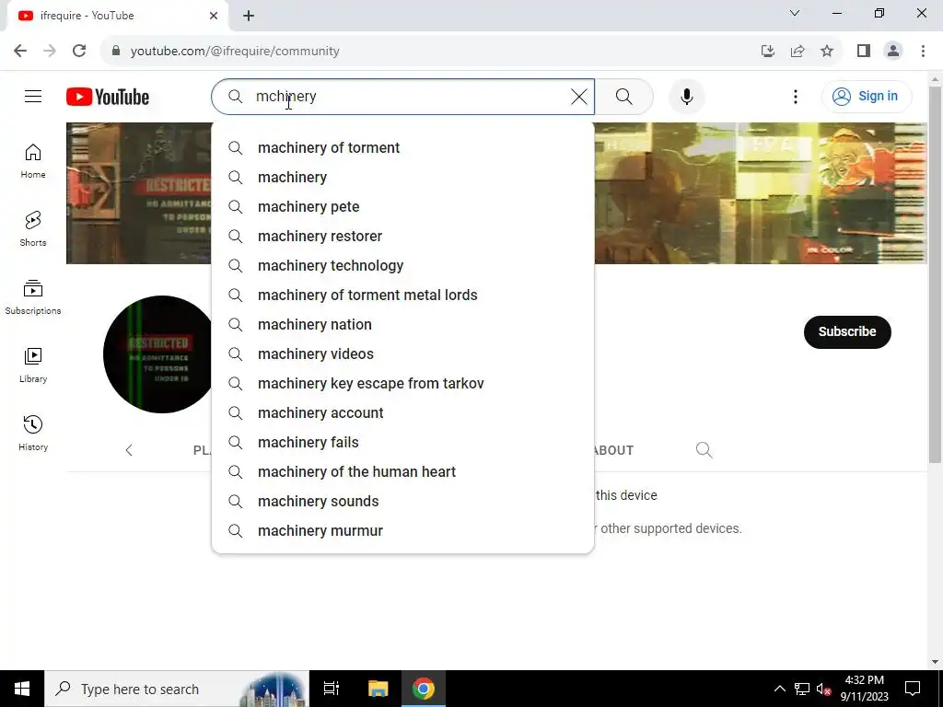Open the muted volume tray icon

824,689
